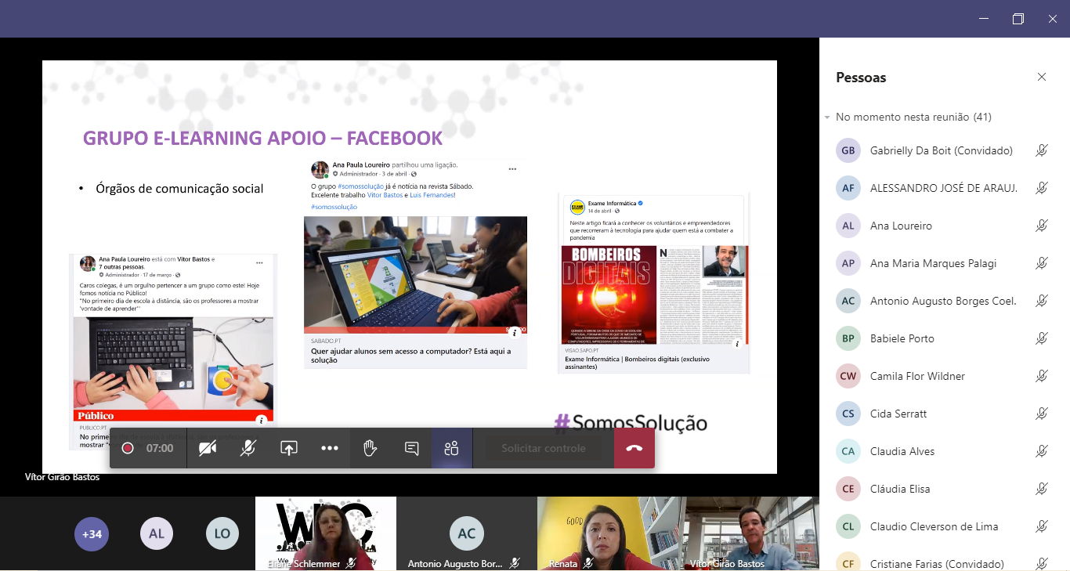1070x571 pixels.
Task: Select participant Cida Serratt name
Action: tap(898, 414)
